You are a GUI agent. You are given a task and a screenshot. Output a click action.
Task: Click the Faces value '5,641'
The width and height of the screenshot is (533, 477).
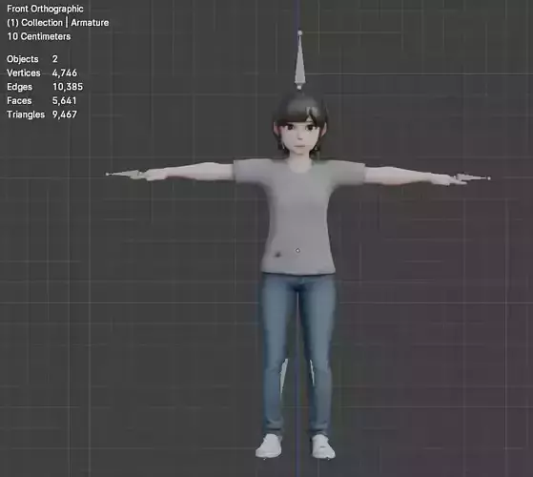tap(64, 100)
